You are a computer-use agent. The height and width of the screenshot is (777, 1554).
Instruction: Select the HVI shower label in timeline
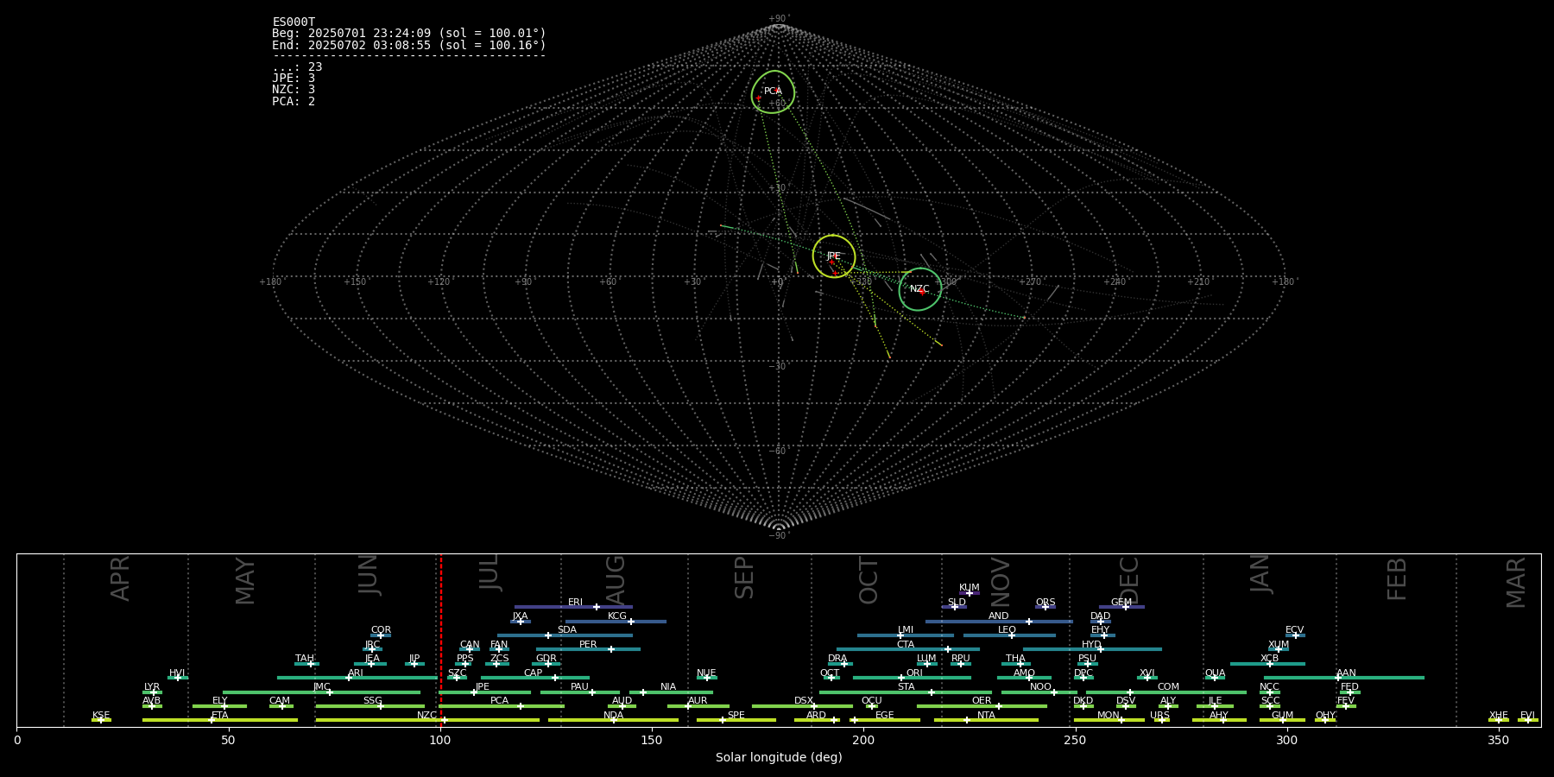[177, 673]
